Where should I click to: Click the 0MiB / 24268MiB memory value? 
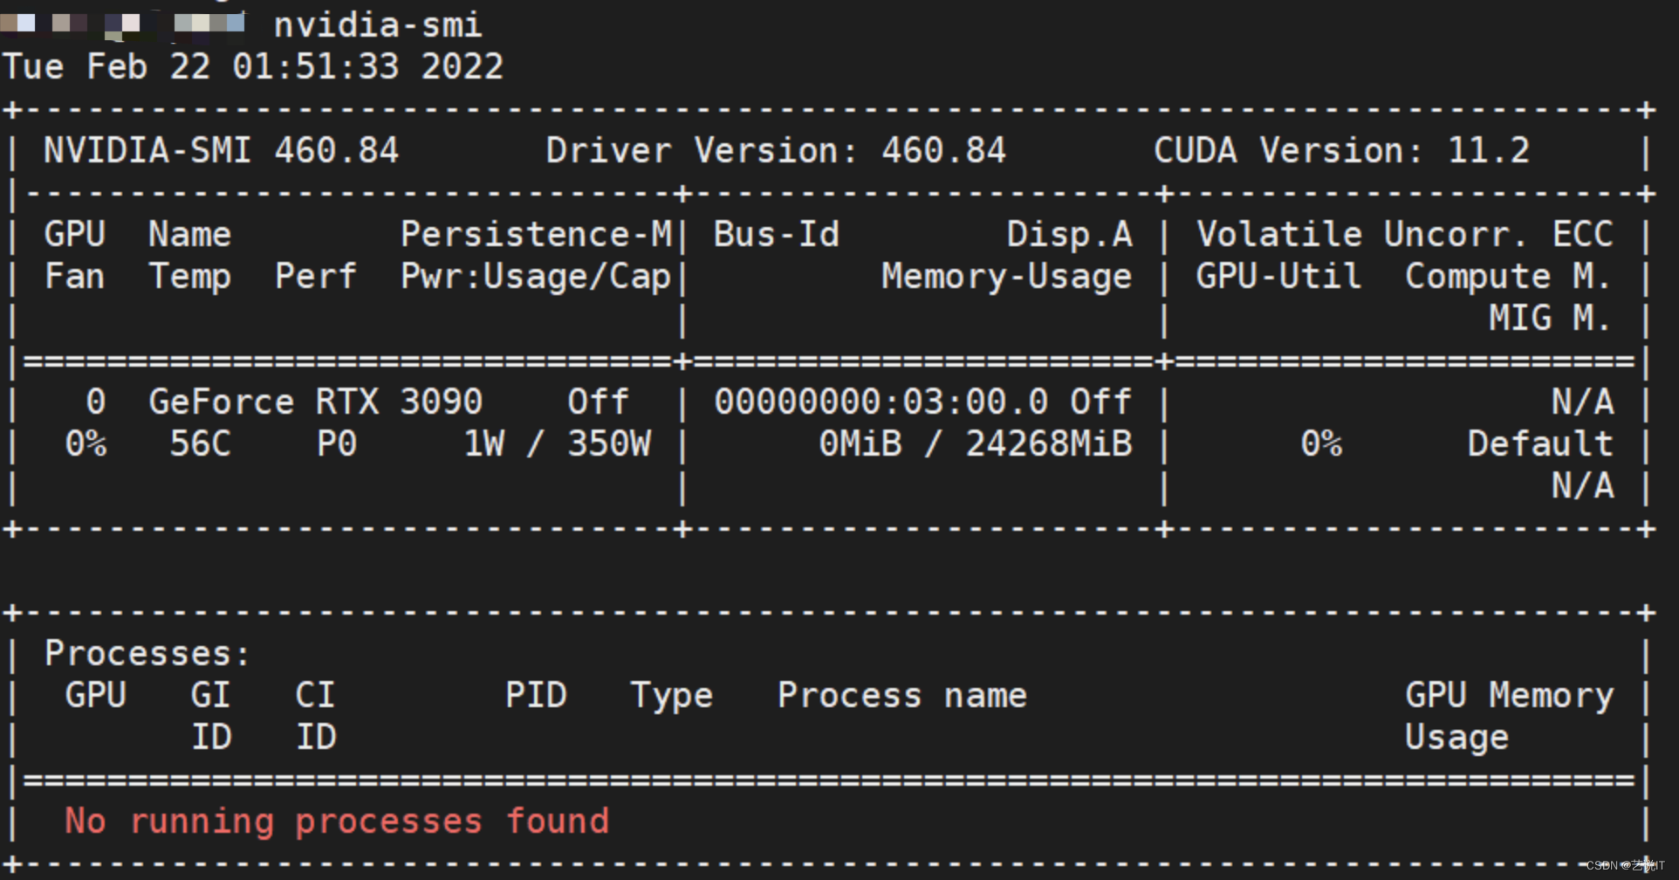[976, 444]
